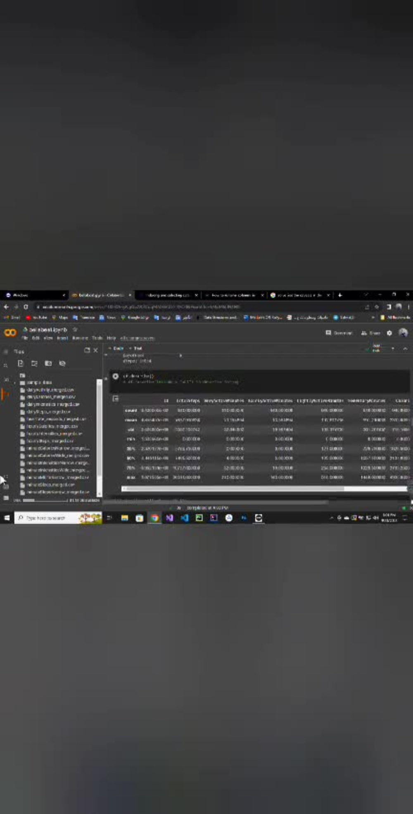Toggle hidden files eye icon

[62, 363]
